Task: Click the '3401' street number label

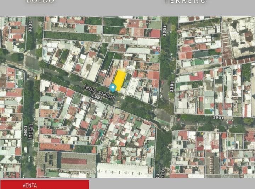Action: click(25, 131)
